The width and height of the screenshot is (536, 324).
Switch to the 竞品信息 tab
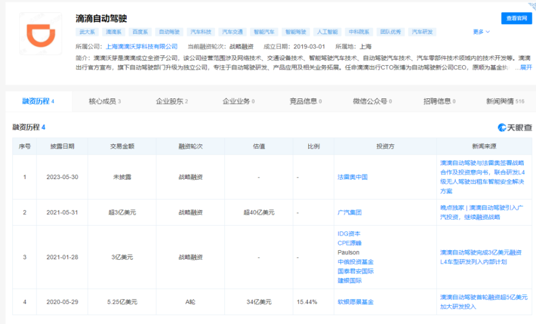click(x=306, y=101)
